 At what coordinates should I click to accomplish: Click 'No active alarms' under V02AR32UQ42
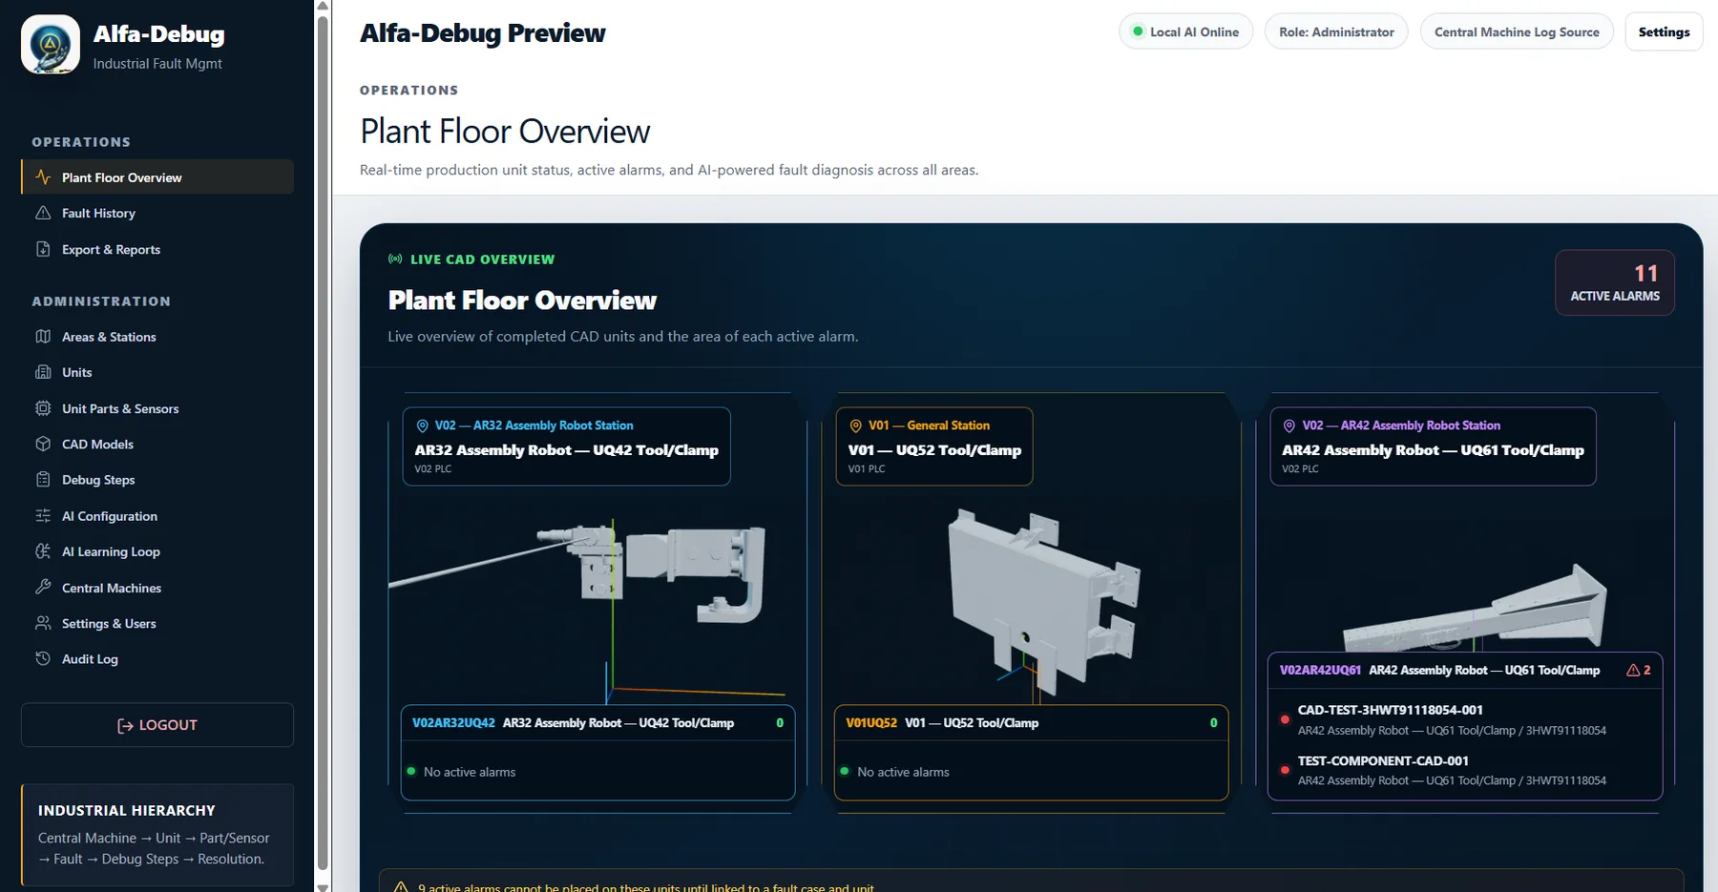coord(470,772)
